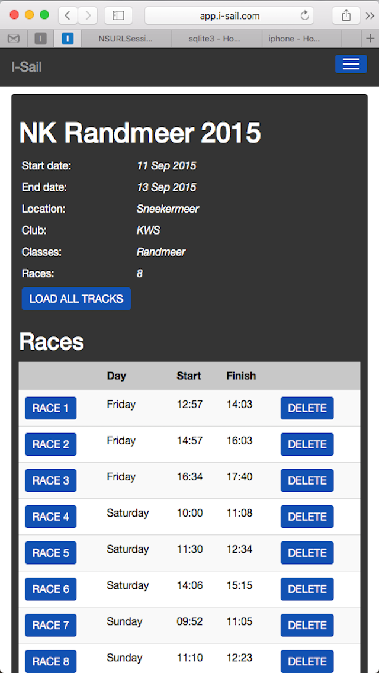379x673 pixels.
Task: Delete Race 2
Action: point(307,444)
